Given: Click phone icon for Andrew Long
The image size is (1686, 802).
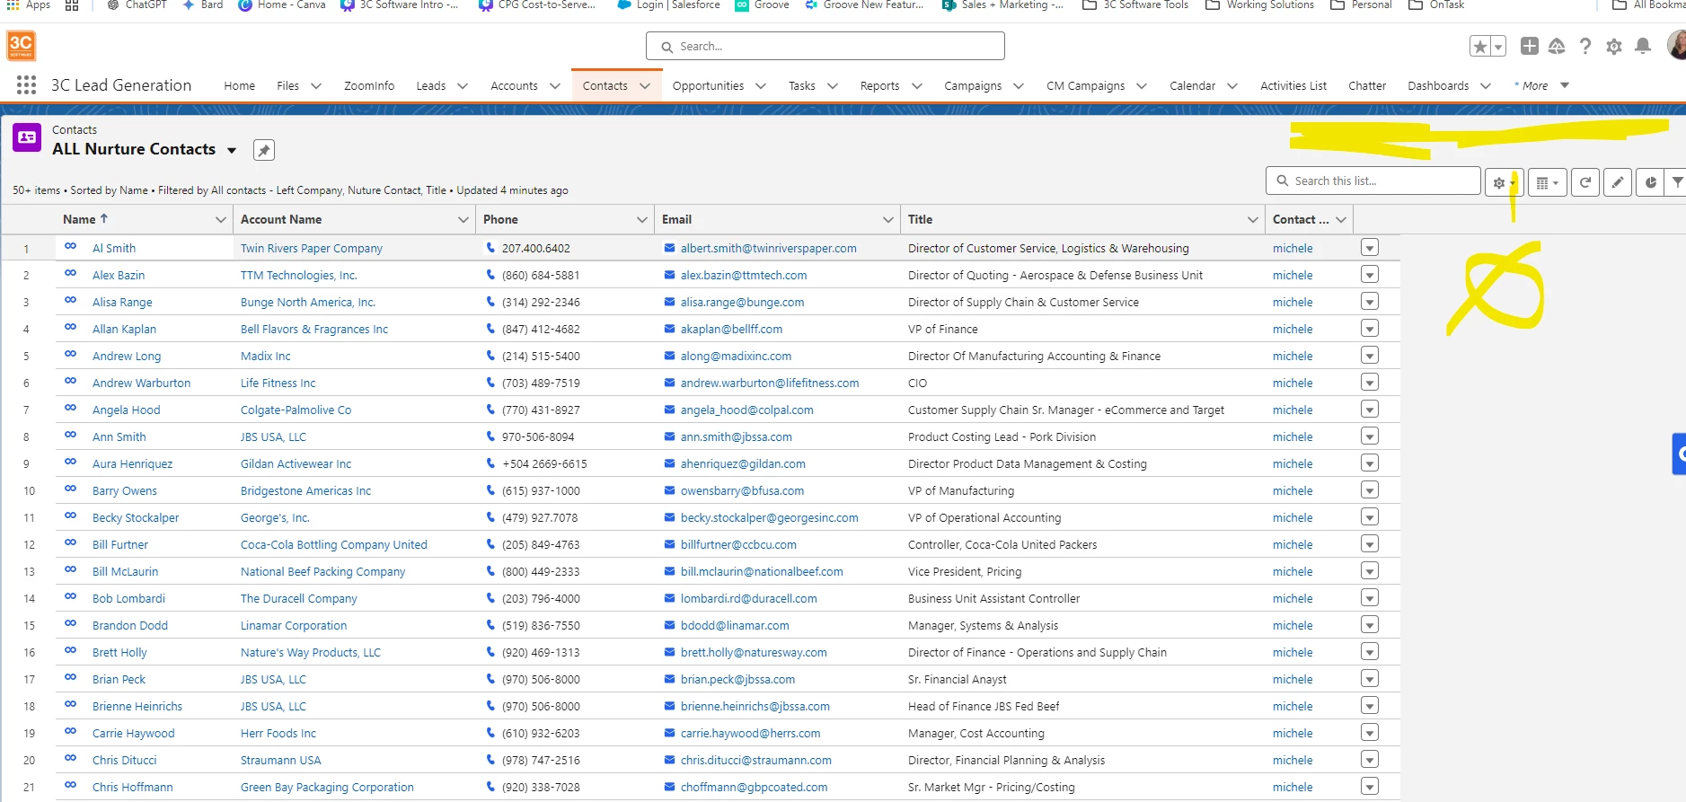Looking at the screenshot, I should pos(490,355).
